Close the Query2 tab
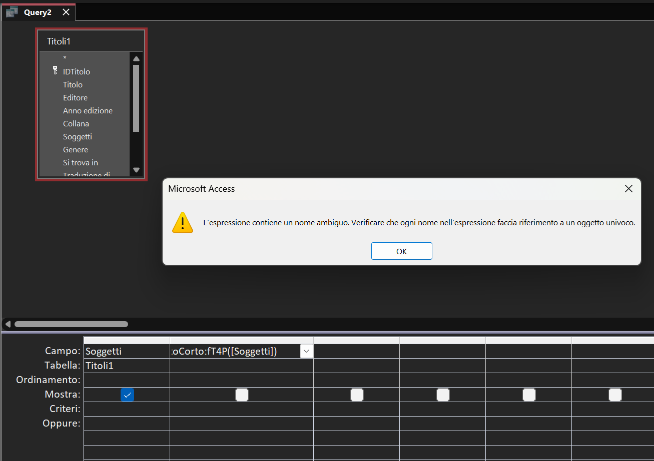The height and width of the screenshot is (461, 654). coord(66,12)
